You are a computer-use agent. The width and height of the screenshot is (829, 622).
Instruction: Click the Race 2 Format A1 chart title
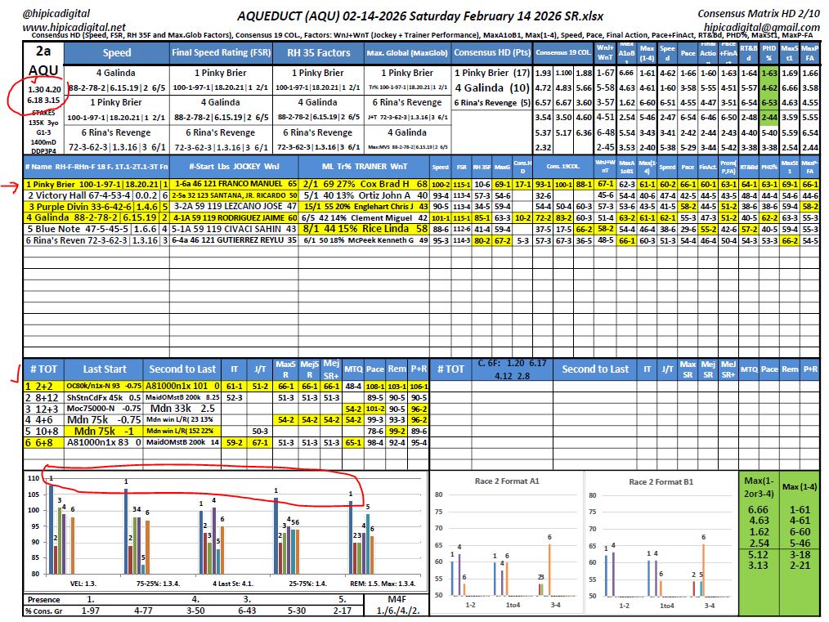point(507,481)
